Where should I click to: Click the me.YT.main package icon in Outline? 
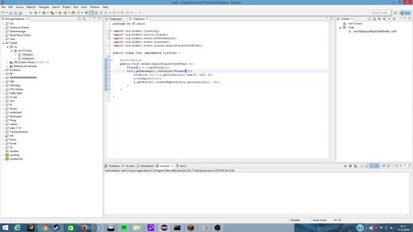[344, 23]
